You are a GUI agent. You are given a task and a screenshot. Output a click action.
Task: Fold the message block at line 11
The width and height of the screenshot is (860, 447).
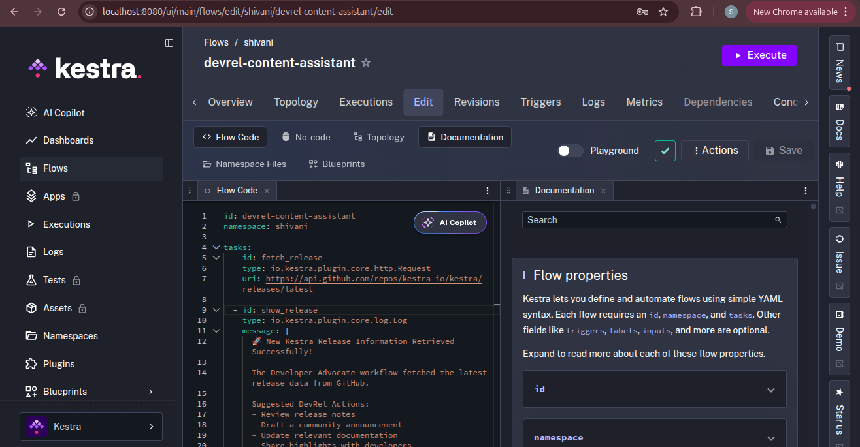216,331
